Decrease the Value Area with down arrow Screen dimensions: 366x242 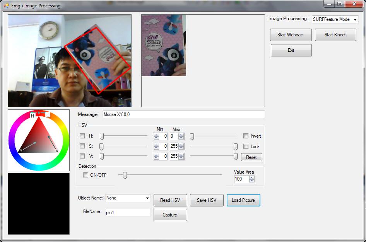tap(251, 181)
